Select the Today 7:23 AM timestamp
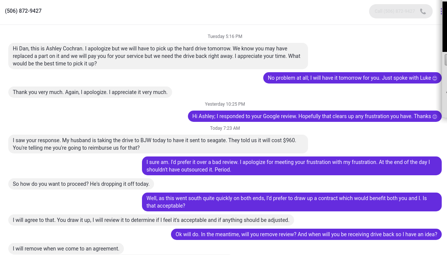Viewport: 447px width, 255px height. point(225,128)
